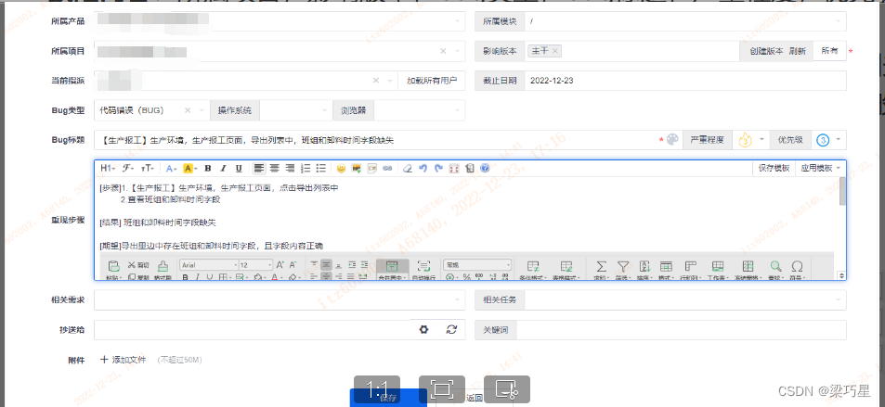Insert a bulleted list in the editor

click(321, 168)
